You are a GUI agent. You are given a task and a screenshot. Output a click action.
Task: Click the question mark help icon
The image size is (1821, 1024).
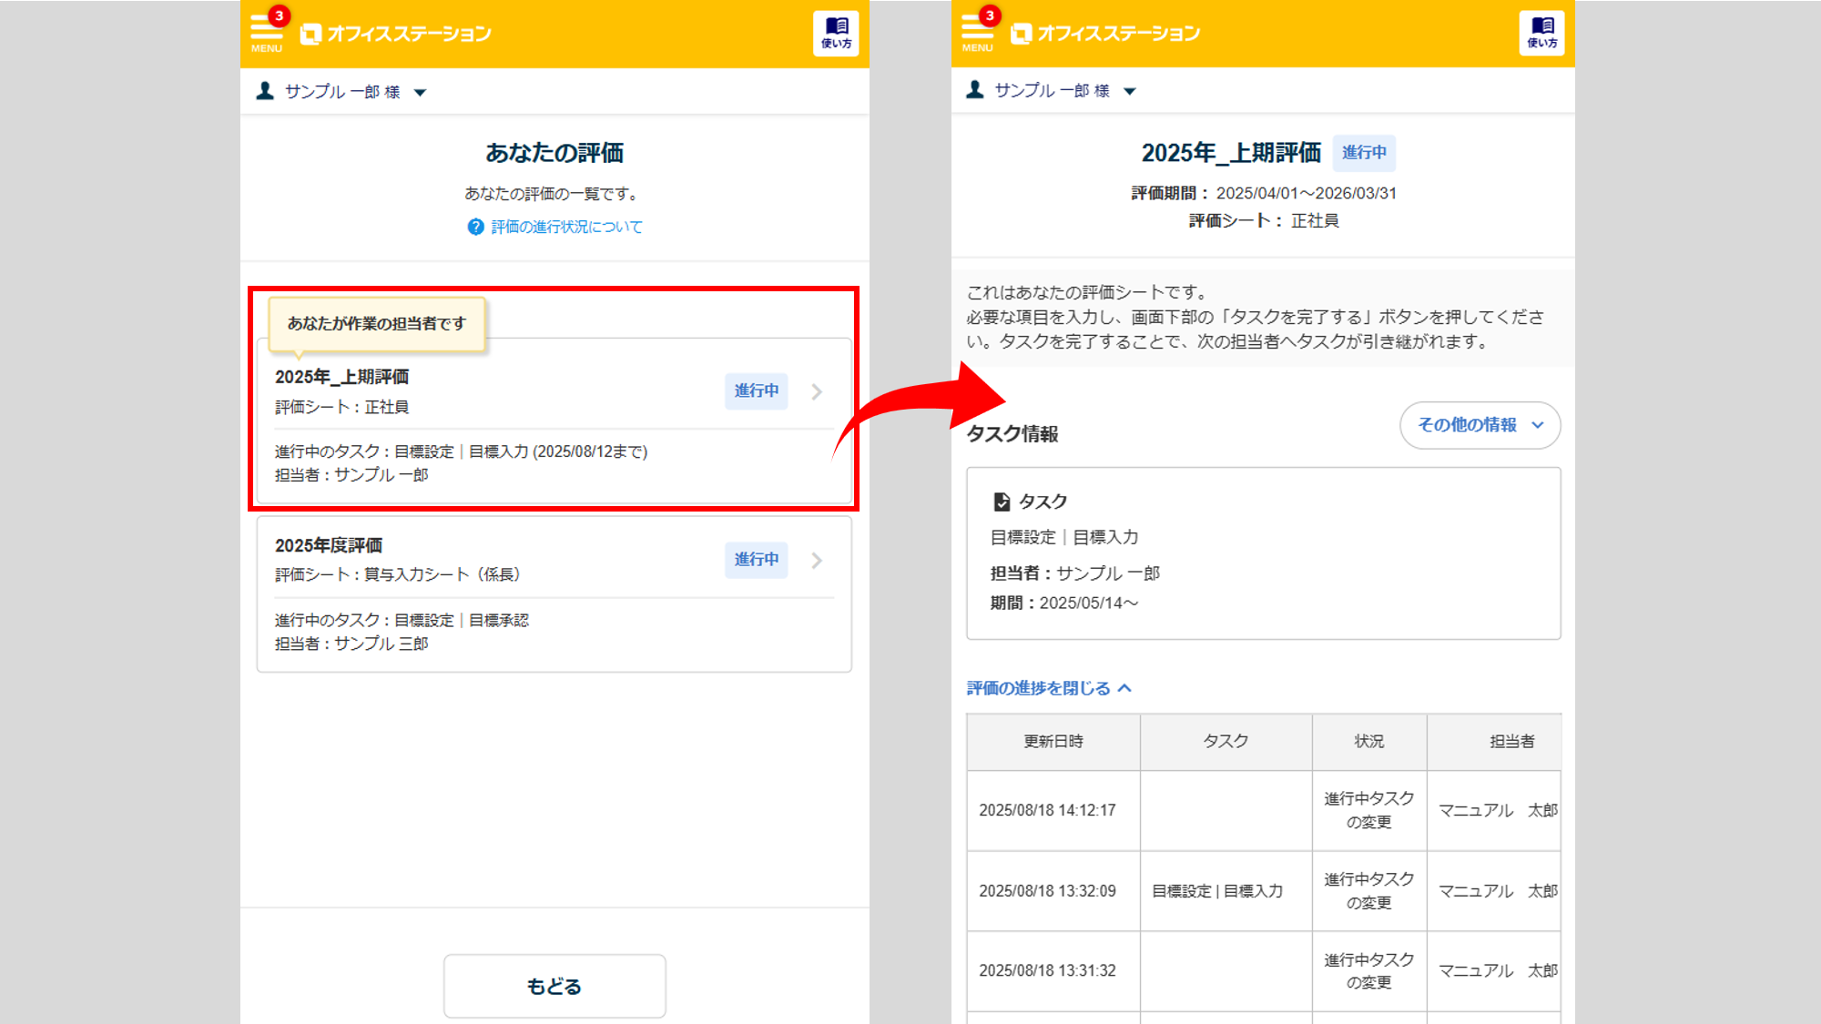(475, 227)
